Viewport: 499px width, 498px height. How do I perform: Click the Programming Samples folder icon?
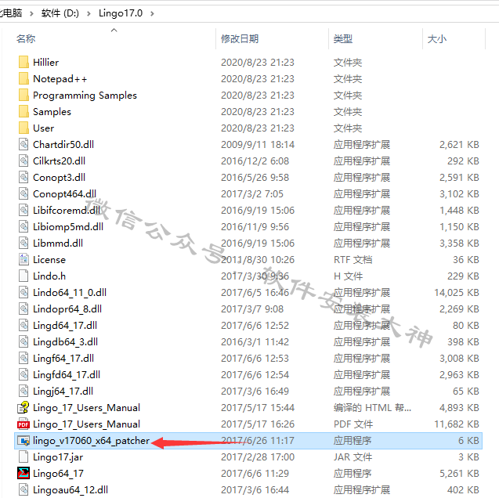(x=24, y=96)
